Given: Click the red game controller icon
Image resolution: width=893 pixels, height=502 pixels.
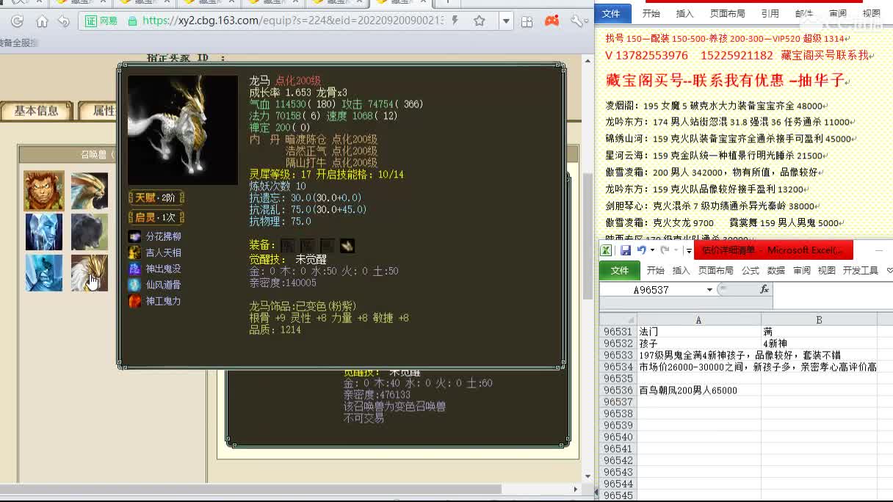Looking at the screenshot, I should (x=551, y=21).
